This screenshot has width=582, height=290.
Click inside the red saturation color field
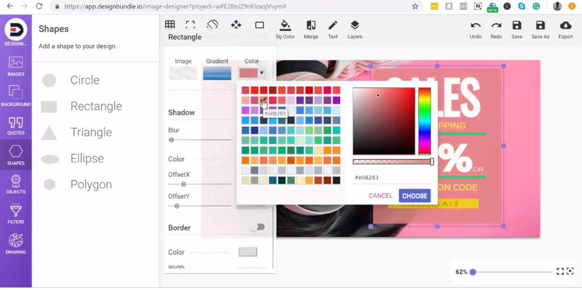tap(384, 121)
